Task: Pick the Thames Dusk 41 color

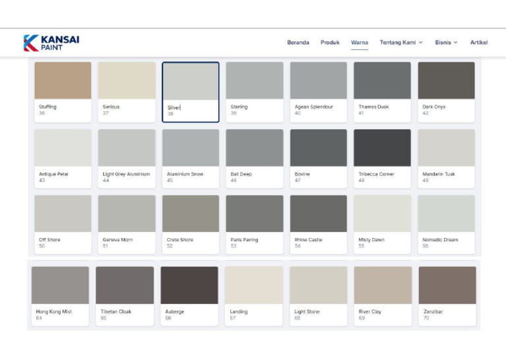Action: point(382,92)
